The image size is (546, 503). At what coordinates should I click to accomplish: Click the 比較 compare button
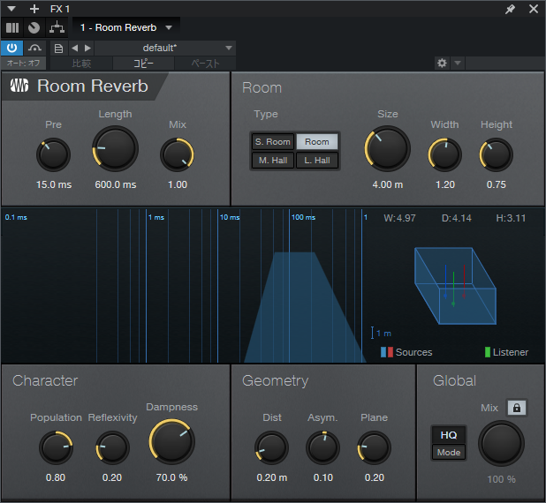tap(81, 64)
